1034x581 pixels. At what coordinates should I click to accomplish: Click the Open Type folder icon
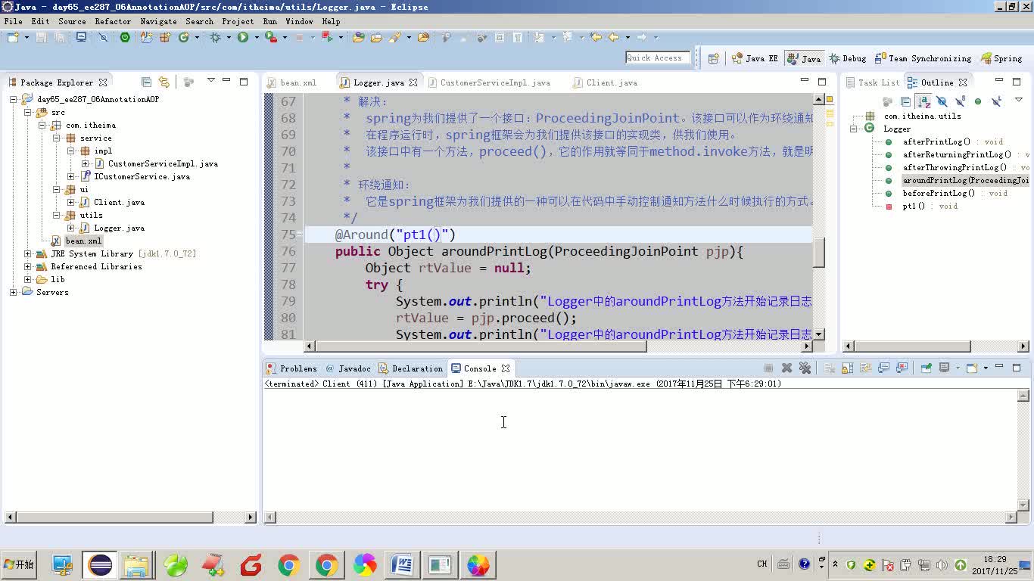(x=358, y=37)
